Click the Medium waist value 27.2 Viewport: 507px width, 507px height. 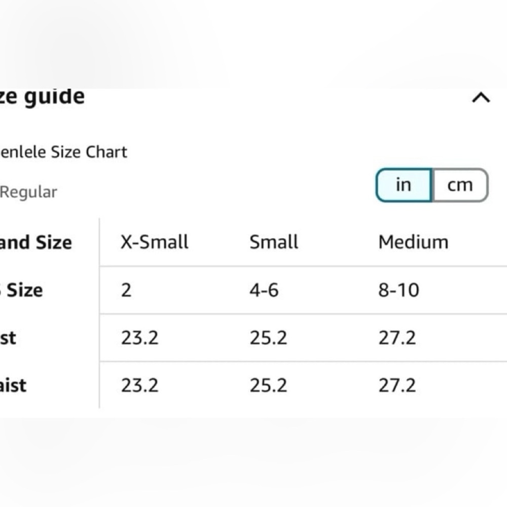[x=397, y=385]
